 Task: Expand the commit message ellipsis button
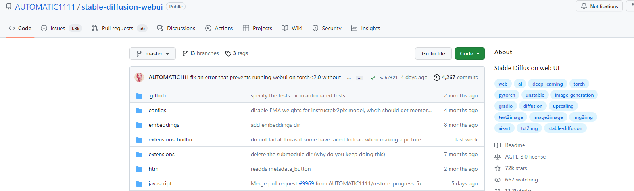[359, 78]
